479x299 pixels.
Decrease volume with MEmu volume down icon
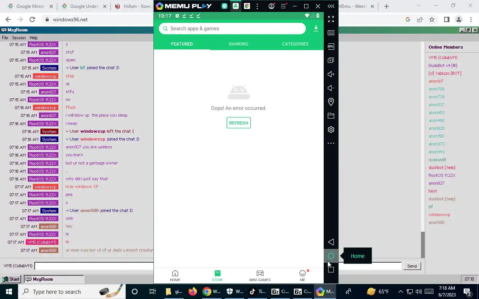[x=331, y=88]
